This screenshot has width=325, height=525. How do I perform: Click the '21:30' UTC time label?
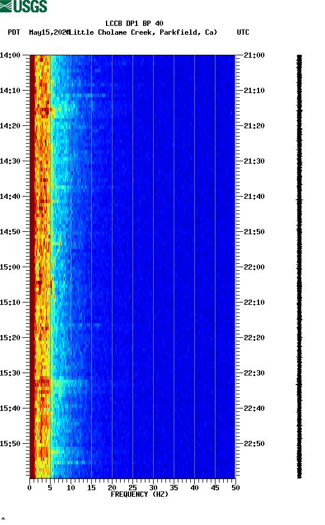pos(254,161)
